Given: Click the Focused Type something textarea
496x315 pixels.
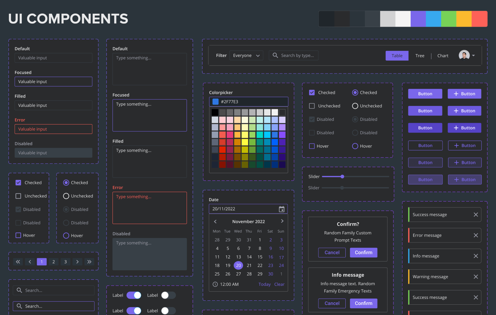Looking at the screenshot, I should (150, 115).
